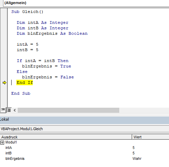Click the Sub Gleich() line

(x=27, y=12)
